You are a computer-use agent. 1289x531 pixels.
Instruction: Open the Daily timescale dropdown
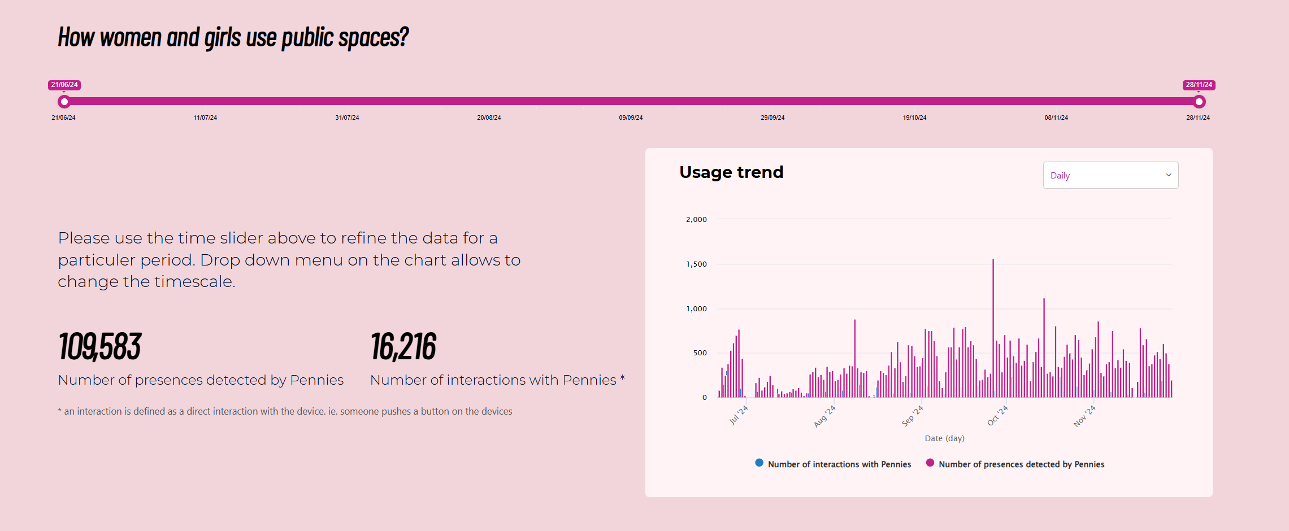[1110, 175]
